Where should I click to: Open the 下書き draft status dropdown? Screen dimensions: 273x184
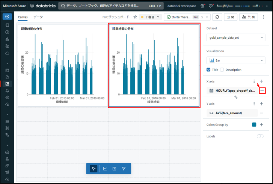[150, 17]
